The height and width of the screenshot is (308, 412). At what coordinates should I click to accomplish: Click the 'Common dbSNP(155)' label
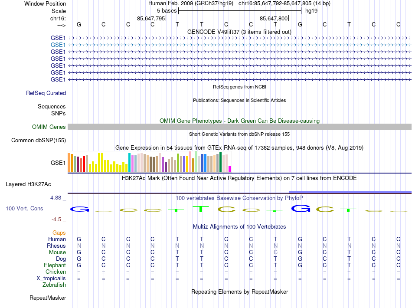[x=39, y=140]
